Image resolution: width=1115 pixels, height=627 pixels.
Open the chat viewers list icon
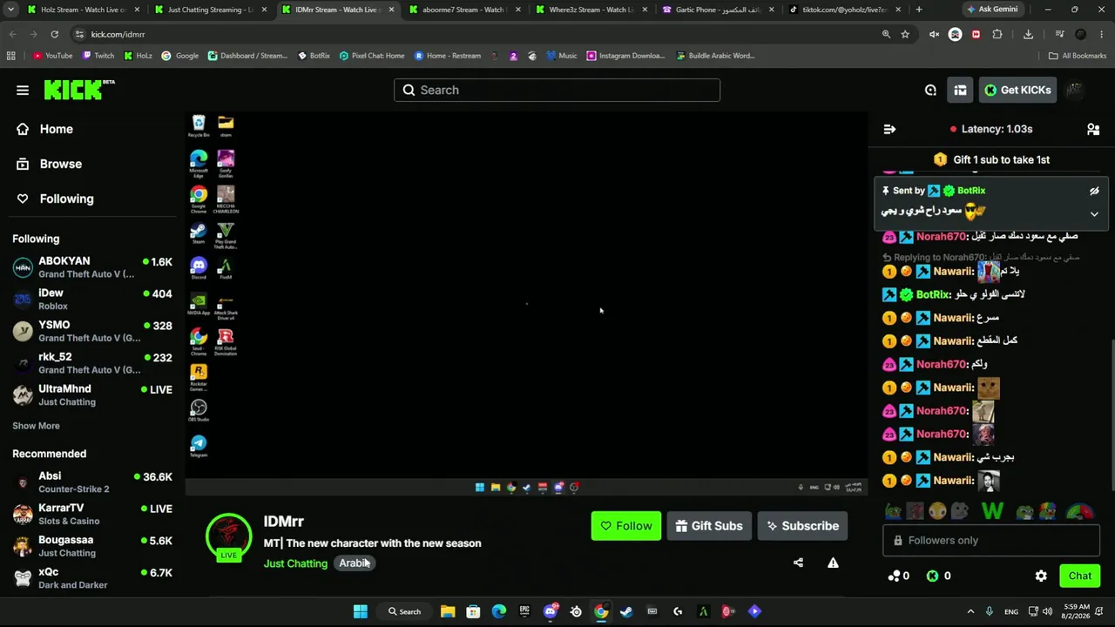click(1093, 129)
